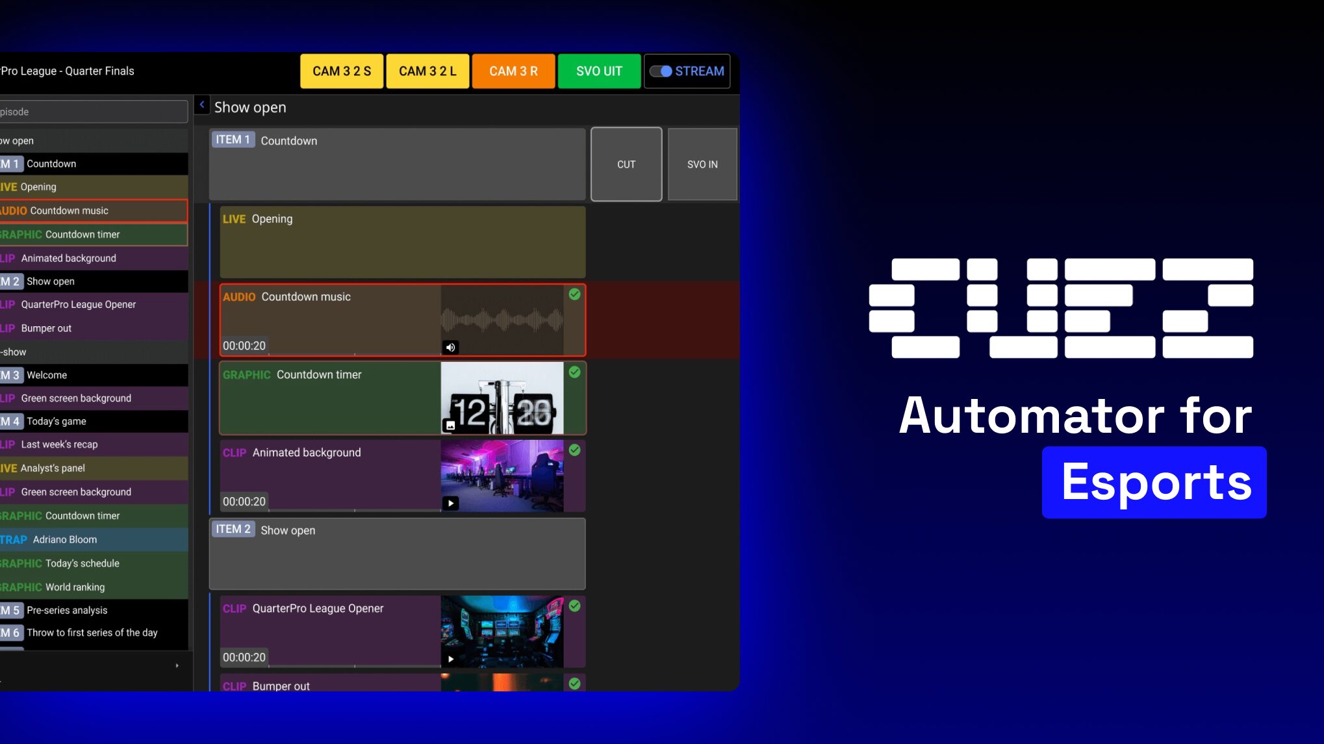This screenshot has height=744, width=1324.
Task: Select Adriano Bloom strap row
Action: (x=94, y=539)
